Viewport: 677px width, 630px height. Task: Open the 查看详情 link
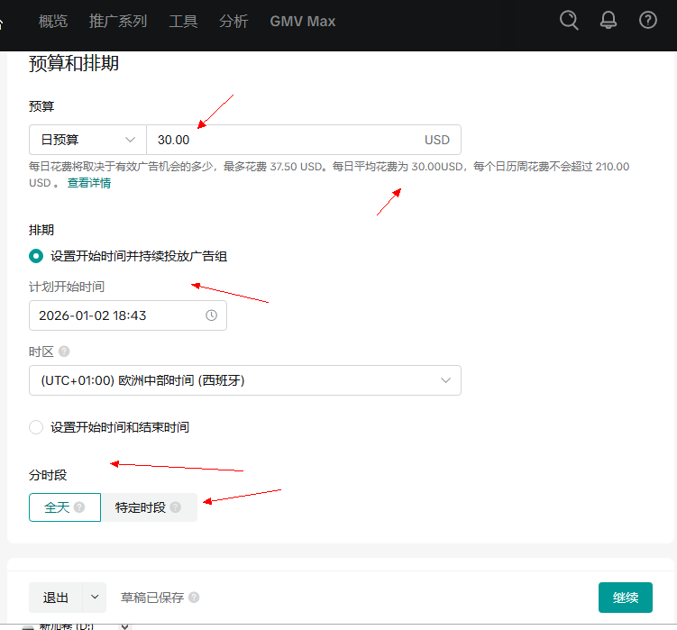pyautogui.click(x=89, y=183)
